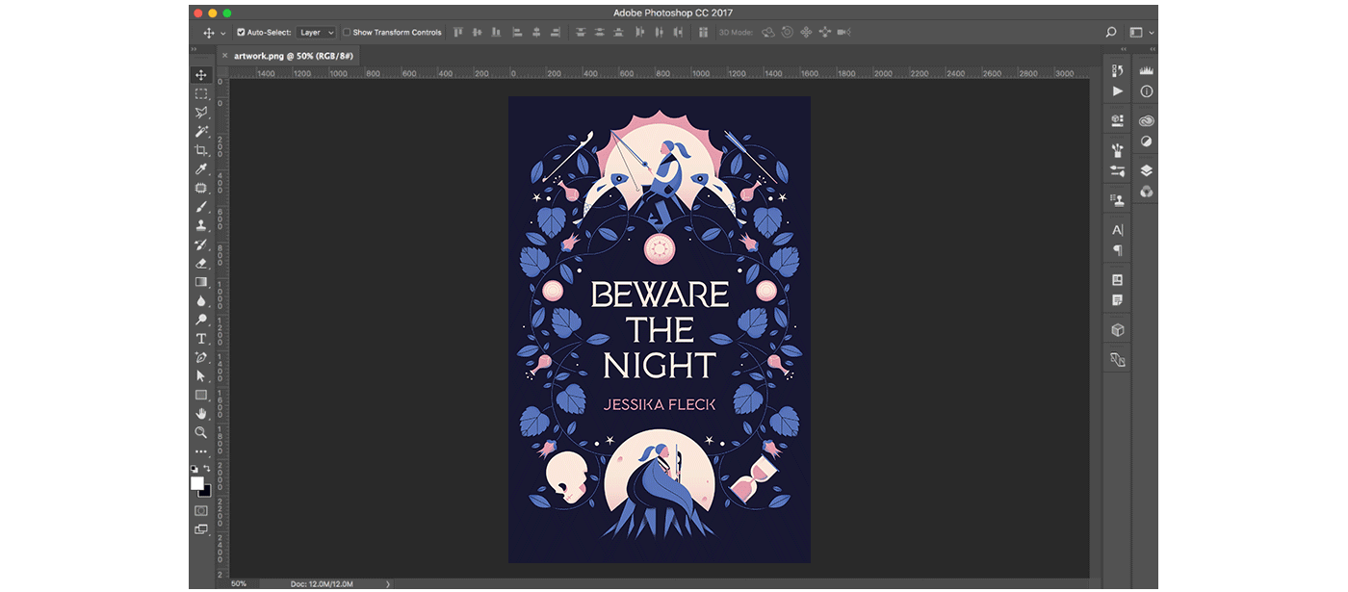Viewport: 1348px width, 592px height.
Task: Click the 50% zoom level field
Action: (239, 583)
